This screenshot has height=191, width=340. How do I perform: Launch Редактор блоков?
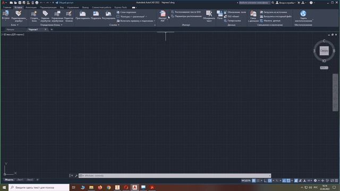pyautogui.click(x=69, y=16)
